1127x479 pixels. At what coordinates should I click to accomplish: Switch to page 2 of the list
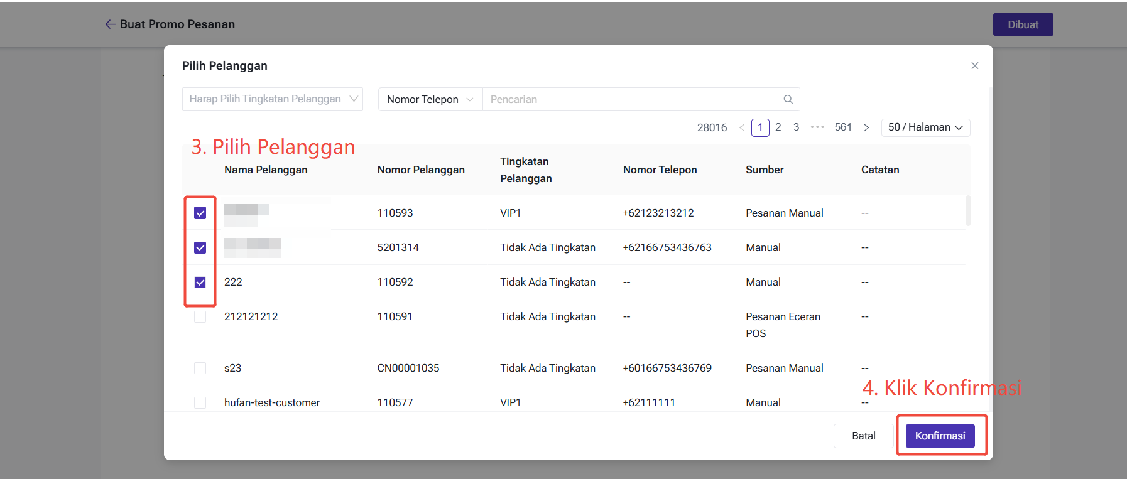click(x=778, y=127)
